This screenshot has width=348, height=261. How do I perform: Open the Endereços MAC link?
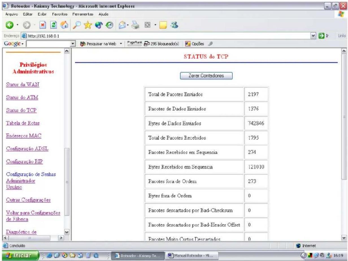click(x=24, y=136)
